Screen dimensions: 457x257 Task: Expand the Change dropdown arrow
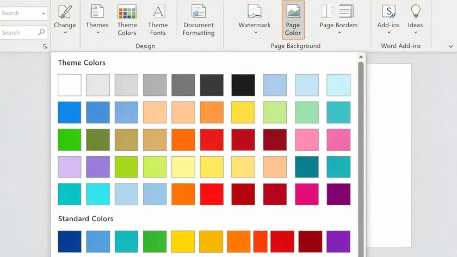[65, 33]
